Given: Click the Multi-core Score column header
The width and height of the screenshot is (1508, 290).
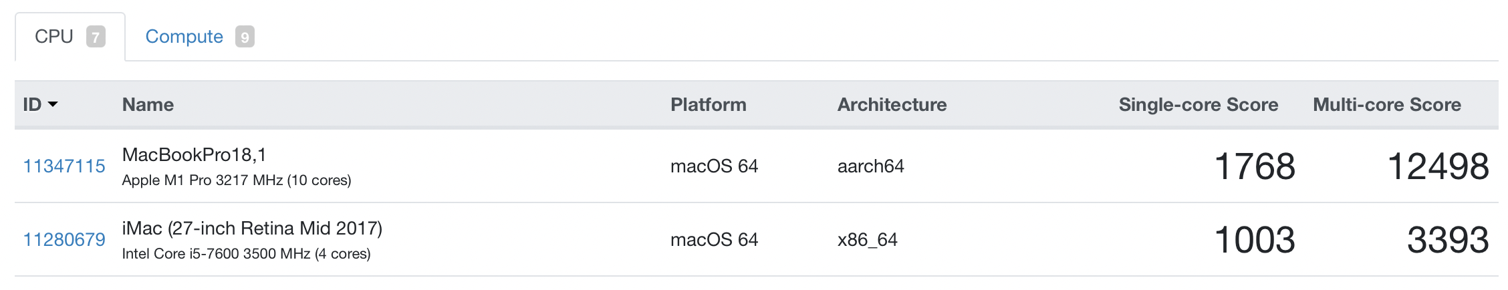Looking at the screenshot, I should click(x=1386, y=104).
